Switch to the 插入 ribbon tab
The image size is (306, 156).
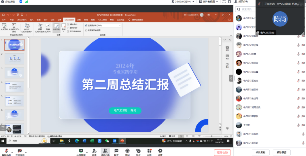coord(32,20)
